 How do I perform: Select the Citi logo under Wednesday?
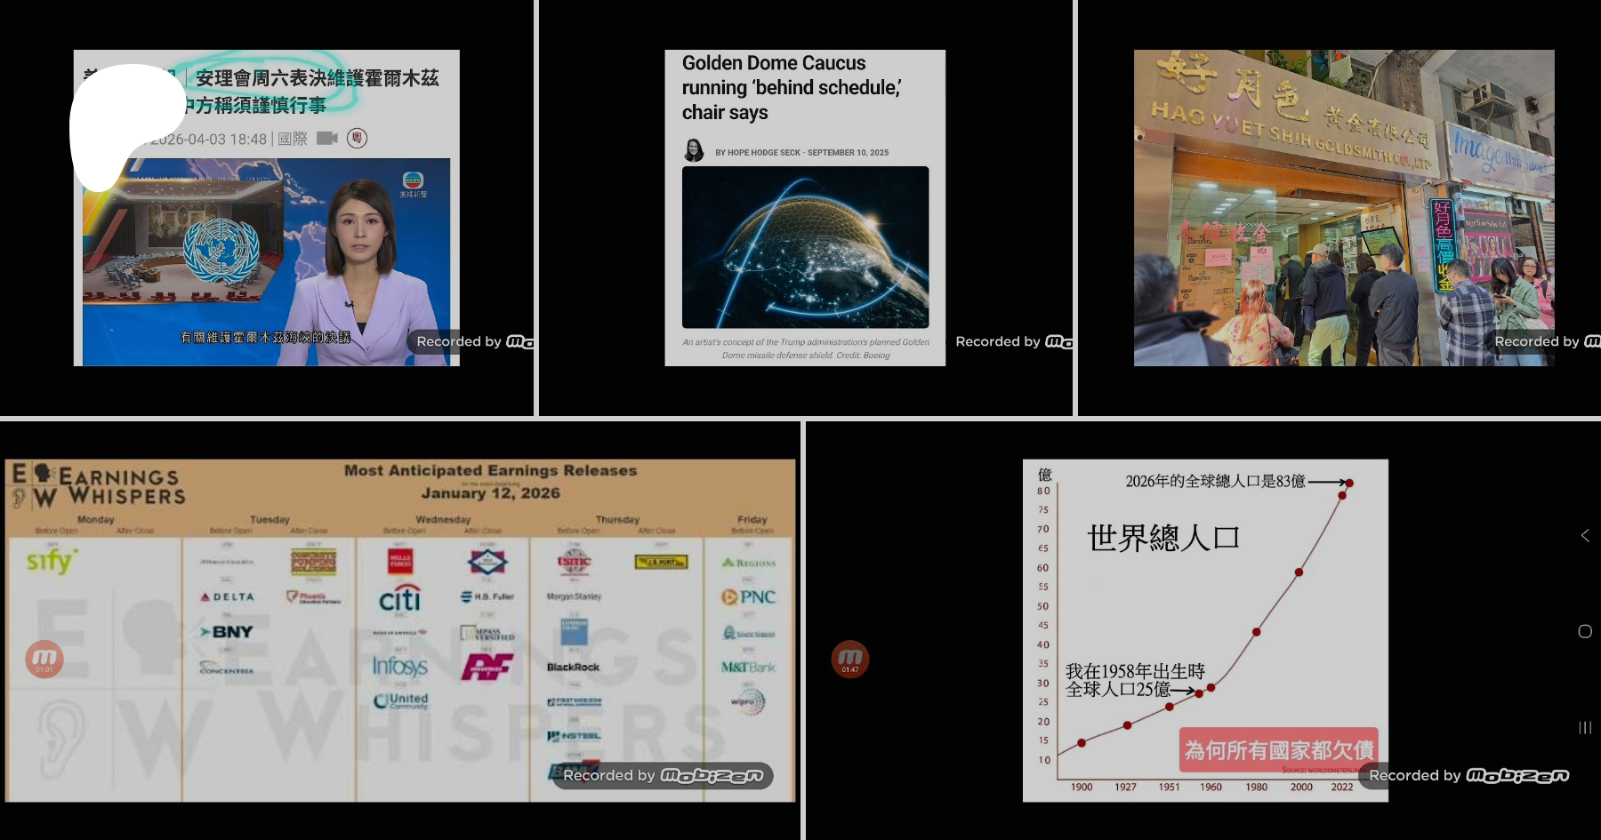pyautogui.click(x=399, y=600)
